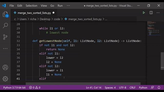The image size is (164, 92).
Task: Minimize the VS Code window
Action: click(x=138, y=6)
